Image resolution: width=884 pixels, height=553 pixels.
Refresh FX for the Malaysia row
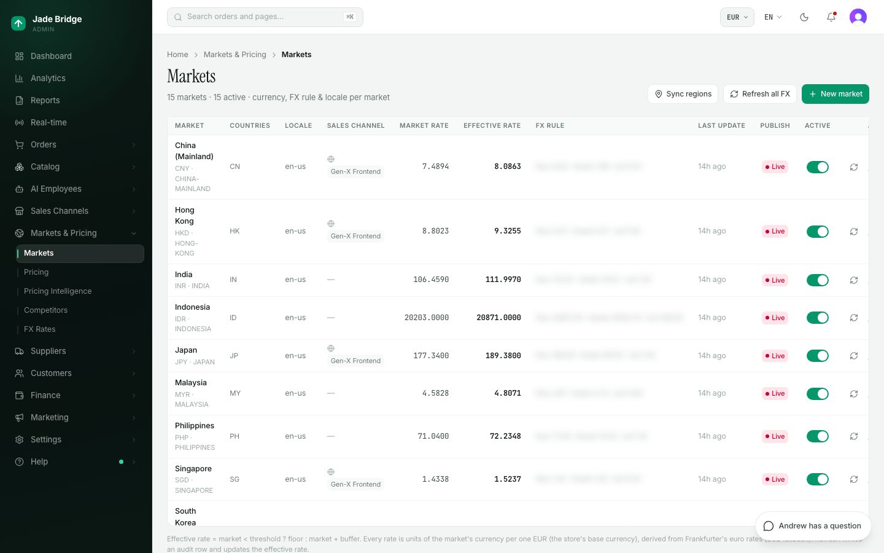[x=854, y=394]
